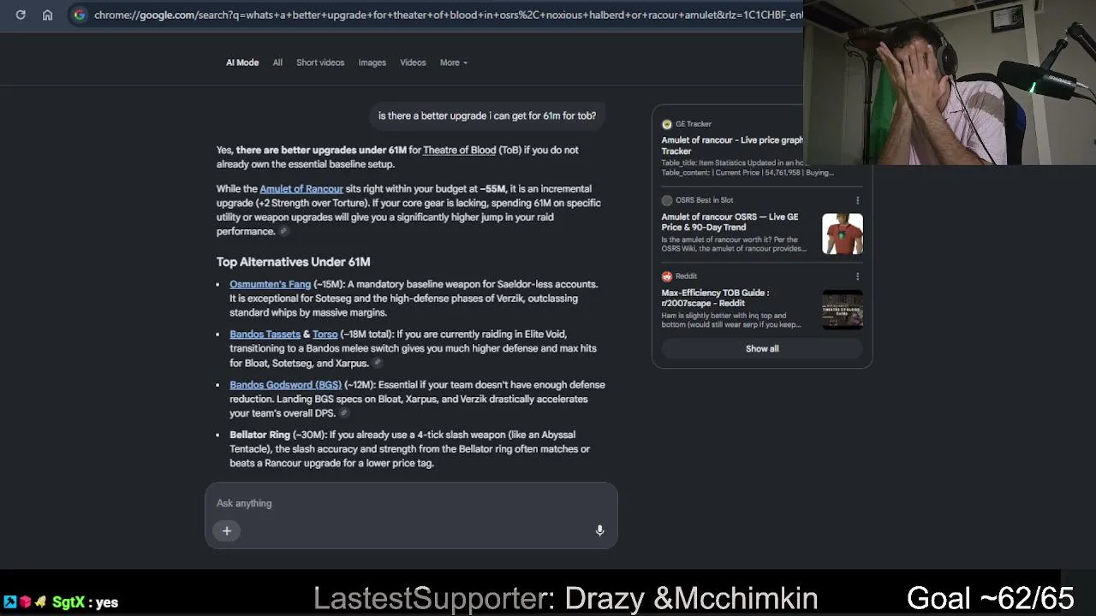Screen dimensions: 1096x616
Task: Open options menu for the Reddit card
Action: coord(857,276)
